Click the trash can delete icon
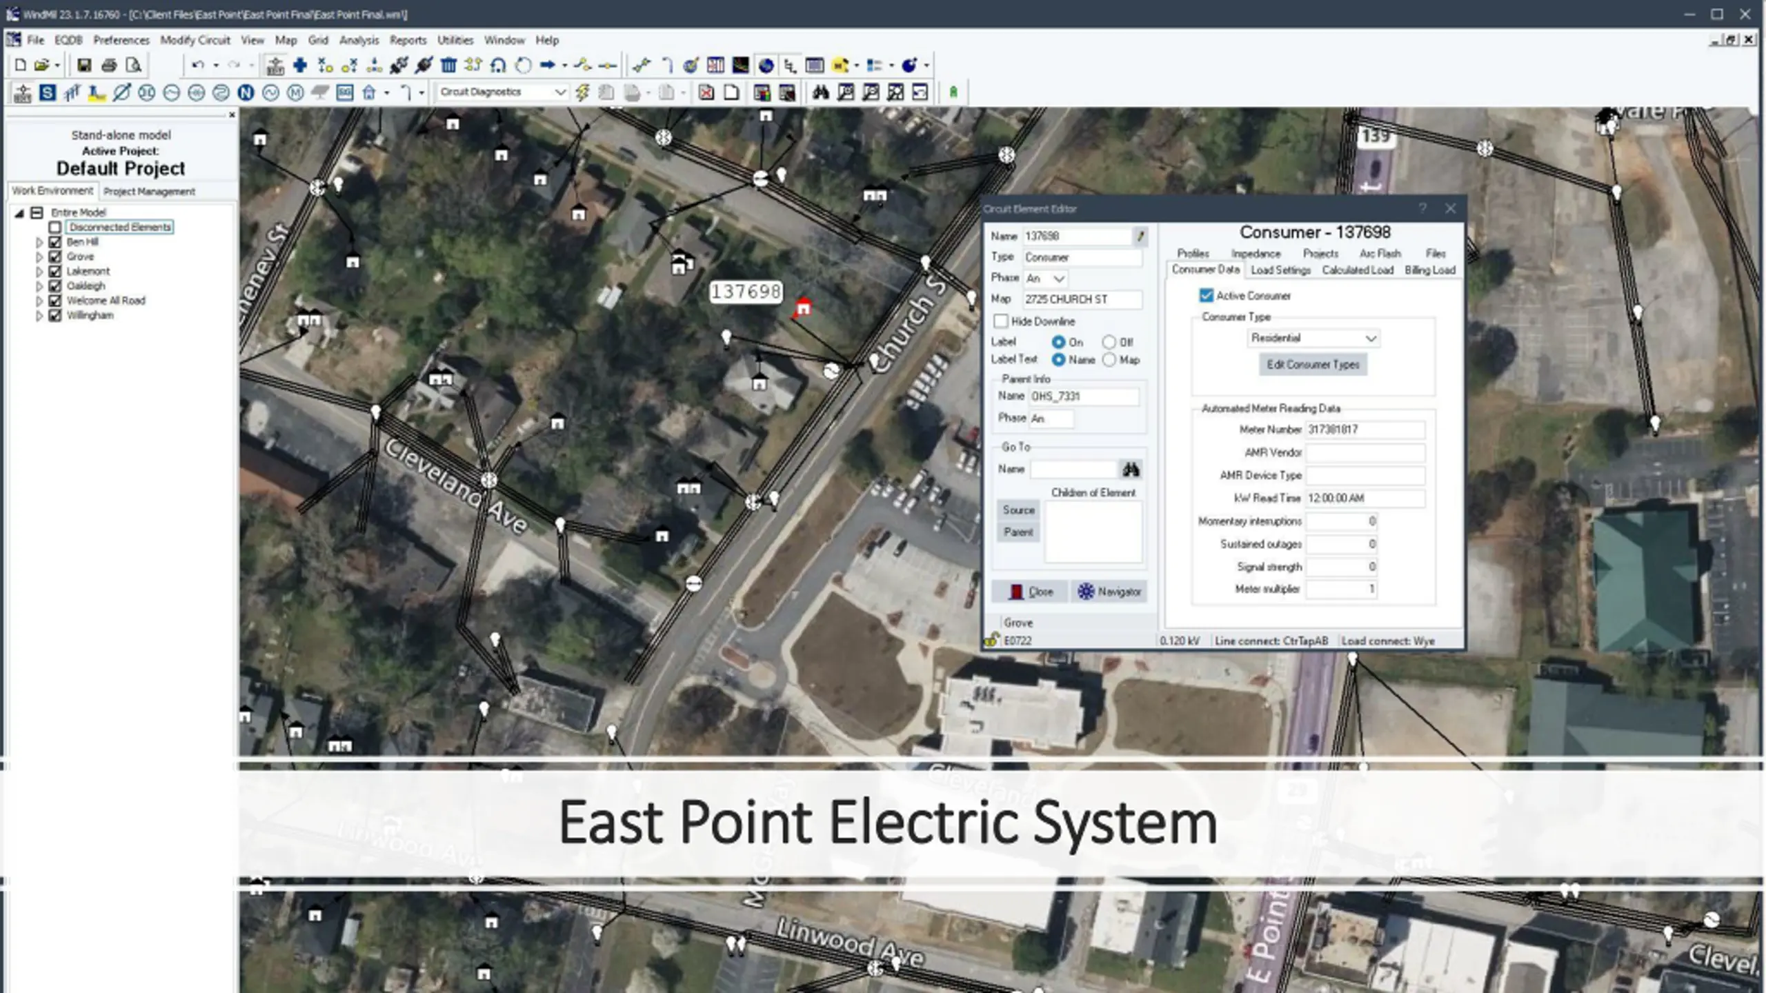This screenshot has height=993, width=1766. pyautogui.click(x=448, y=66)
